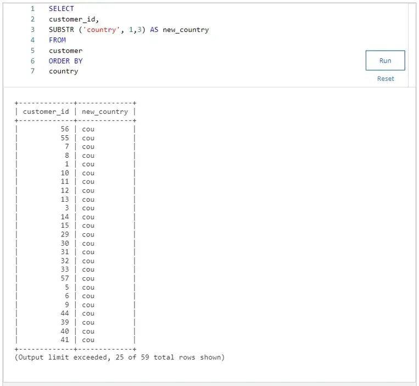Select customer_id value 41 in results
The height and width of the screenshot is (386, 419).
(x=65, y=339)
